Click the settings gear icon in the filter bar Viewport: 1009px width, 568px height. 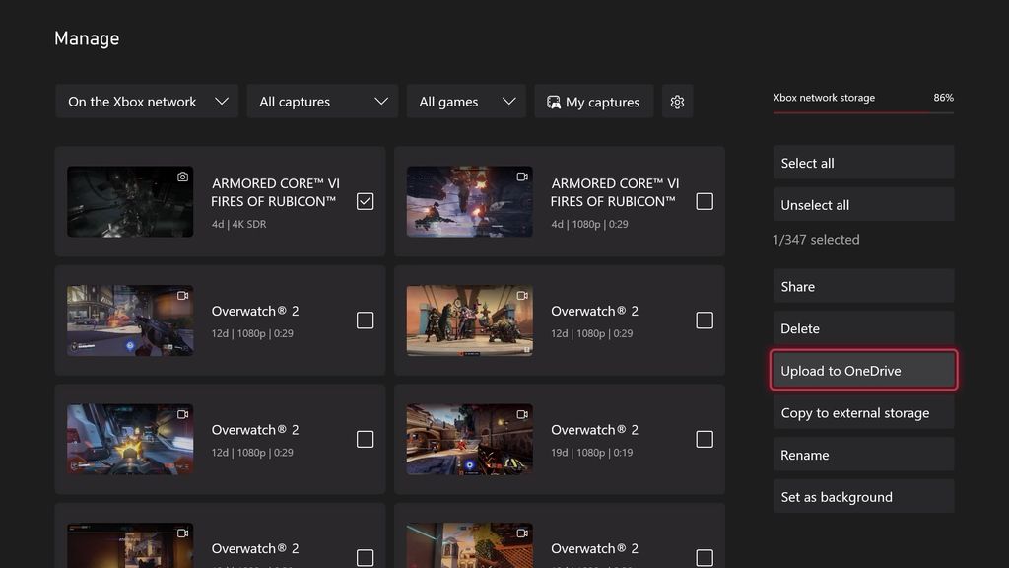677,101
